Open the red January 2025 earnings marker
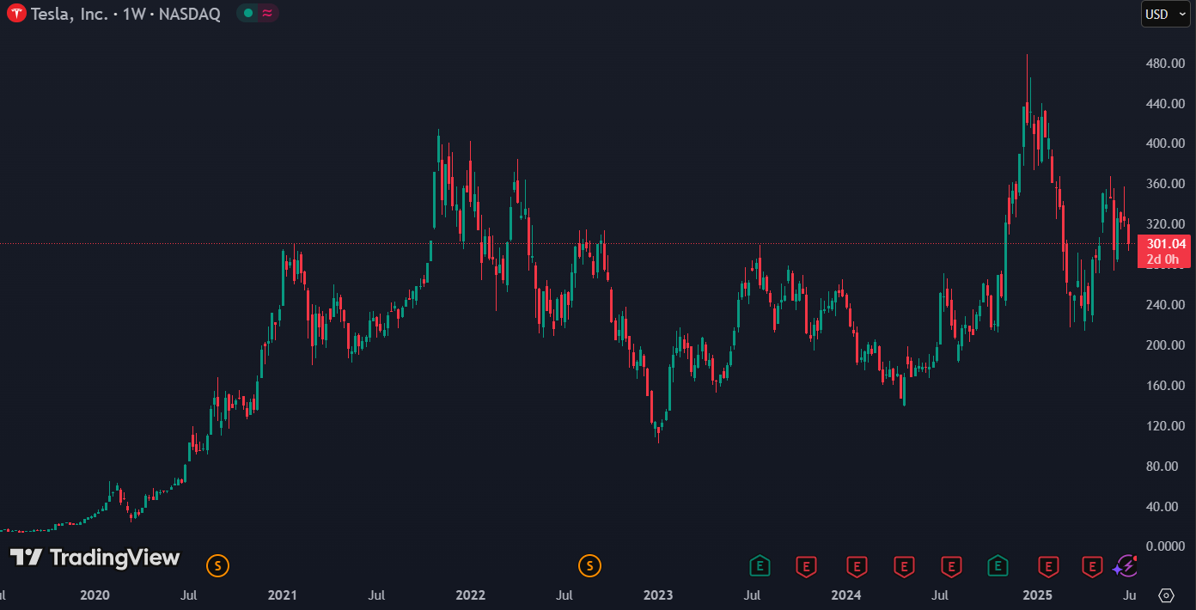This screenshot has width=1196, height=610. (x=1048, y=565)
